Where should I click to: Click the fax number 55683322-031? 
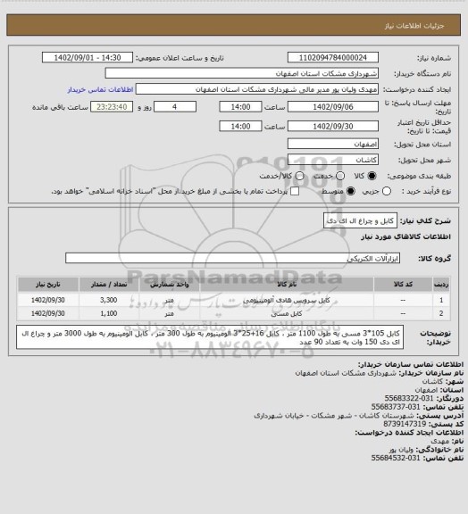tap(409, 398)
